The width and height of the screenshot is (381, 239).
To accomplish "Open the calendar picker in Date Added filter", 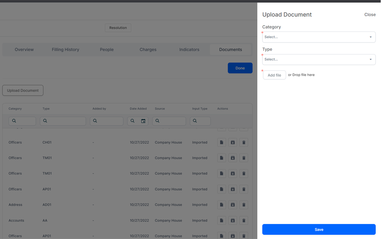I will point(143,121).
